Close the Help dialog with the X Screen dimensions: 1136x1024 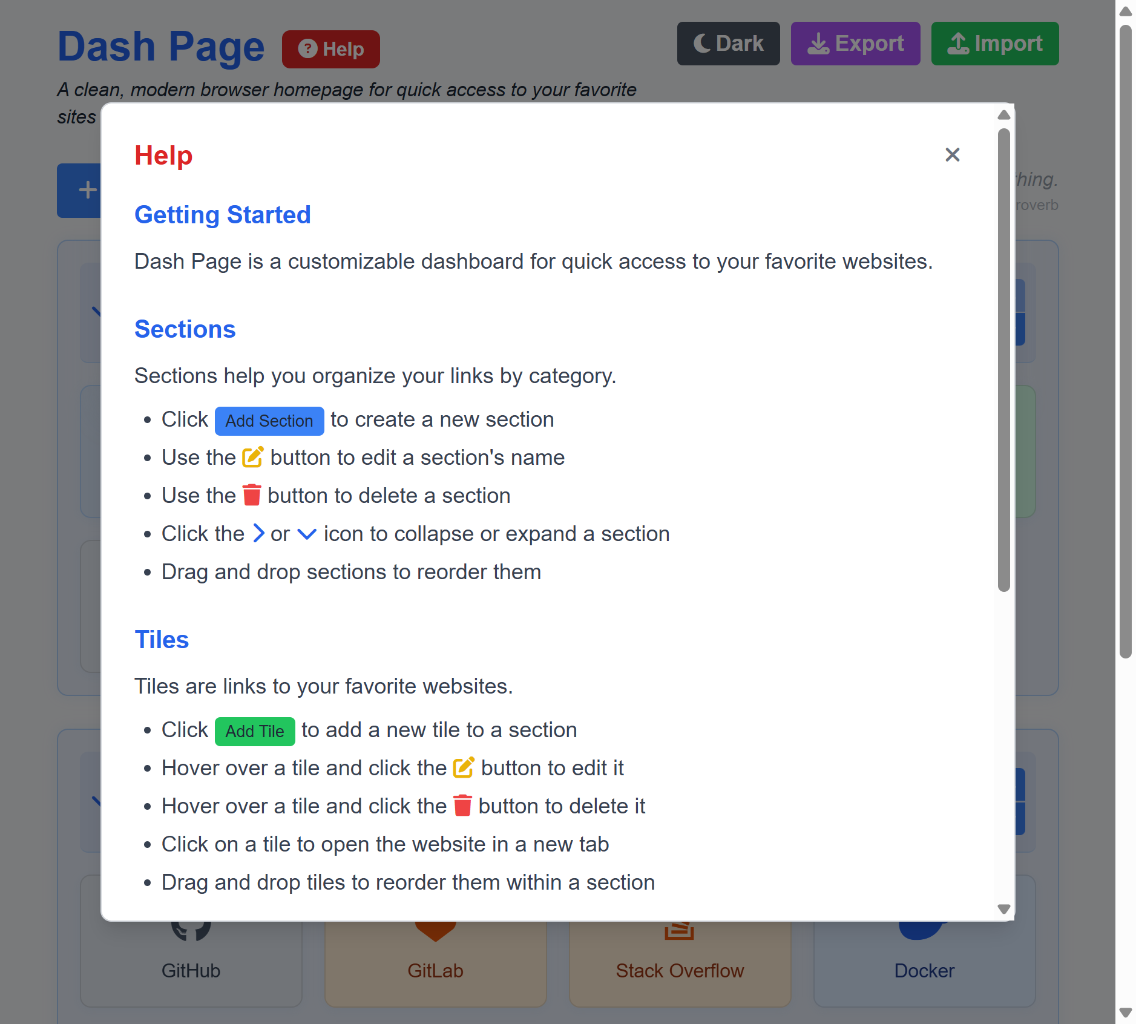point(952,155)
